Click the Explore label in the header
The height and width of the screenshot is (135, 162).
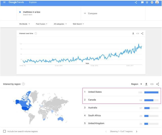pos(33,2)
